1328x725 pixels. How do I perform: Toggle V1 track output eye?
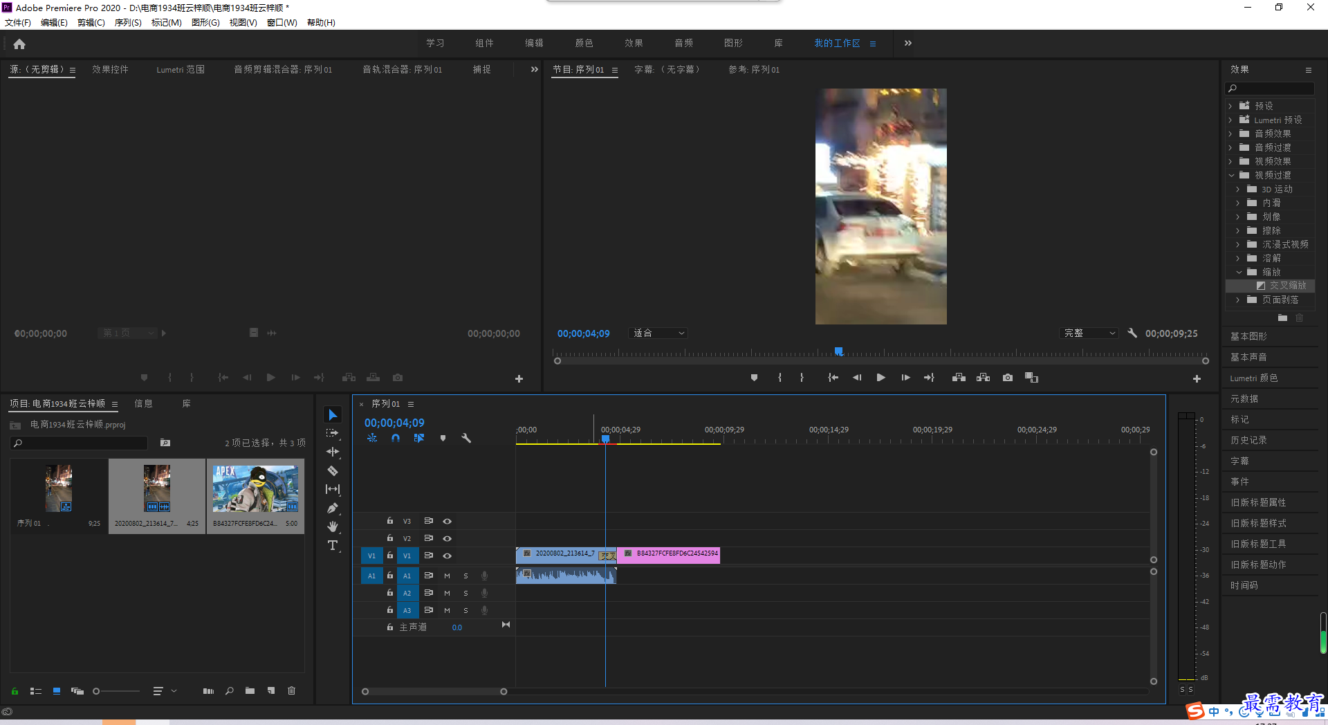447,556
